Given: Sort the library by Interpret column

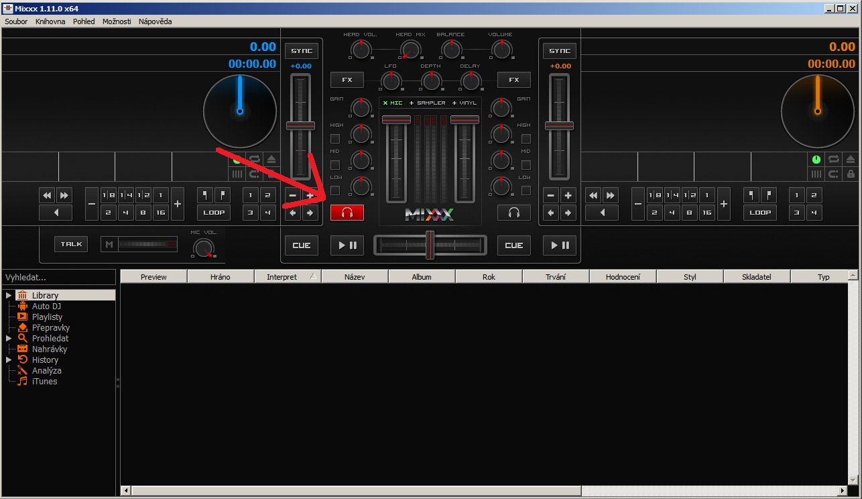Looking at the screenshot, I should point(288,277).
